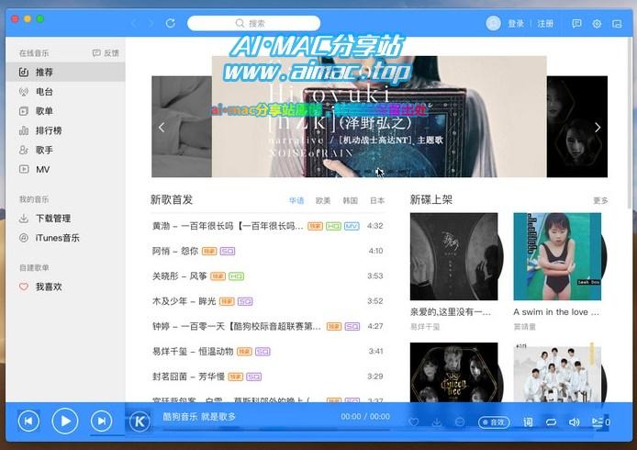Go back with the back arrow
The height and width of the screenshot is (450, 637).
[x=134, y=23]
